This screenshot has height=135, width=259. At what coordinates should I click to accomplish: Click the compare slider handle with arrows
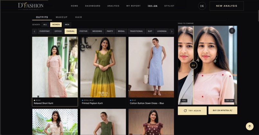click(x=193, y=65)
